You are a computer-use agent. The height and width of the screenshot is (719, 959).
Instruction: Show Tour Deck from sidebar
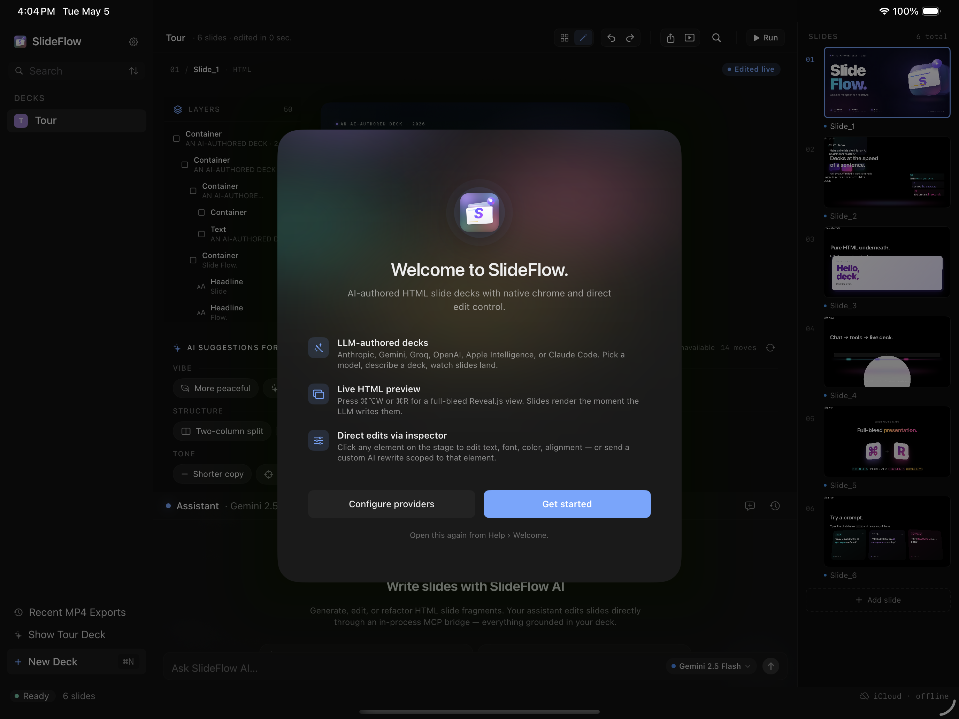[x=60, y=634]
